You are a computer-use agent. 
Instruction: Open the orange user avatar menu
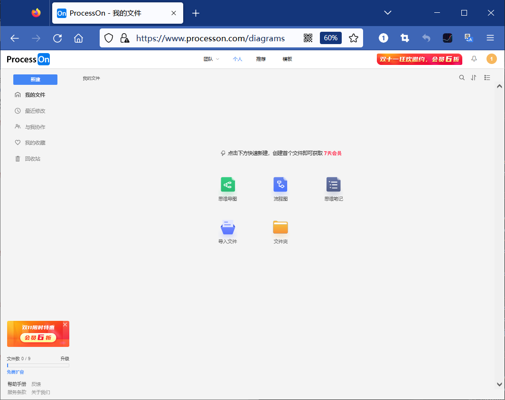point(492,59)
